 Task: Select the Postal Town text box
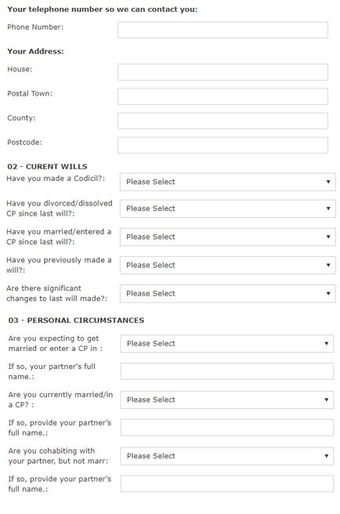coord(222,96)
